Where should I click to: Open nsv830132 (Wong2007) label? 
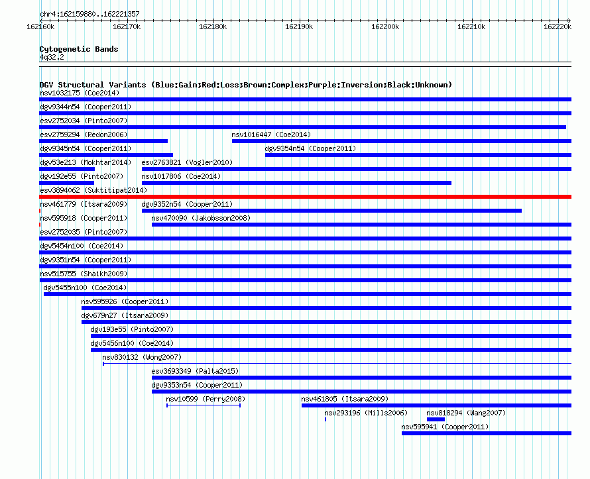142,357
